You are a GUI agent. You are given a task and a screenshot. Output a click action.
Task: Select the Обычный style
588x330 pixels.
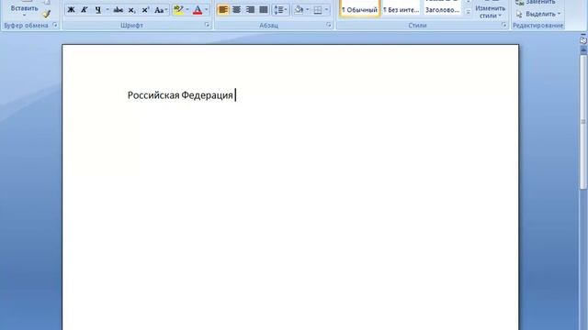point(359,8)
